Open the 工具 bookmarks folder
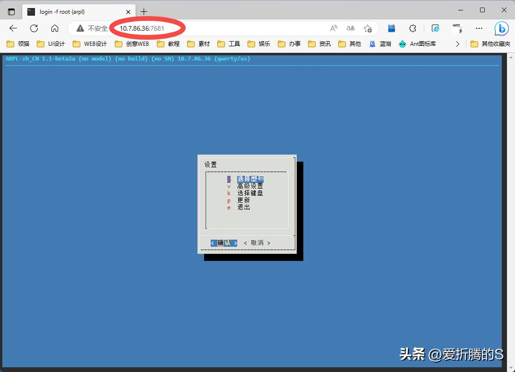515x372 pixels. tap(228, 43)
